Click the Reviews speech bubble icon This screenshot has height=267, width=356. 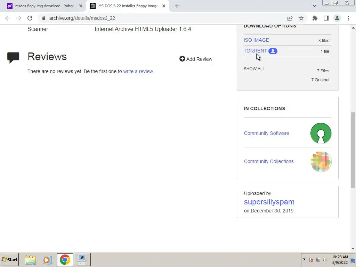coord(13,58)
